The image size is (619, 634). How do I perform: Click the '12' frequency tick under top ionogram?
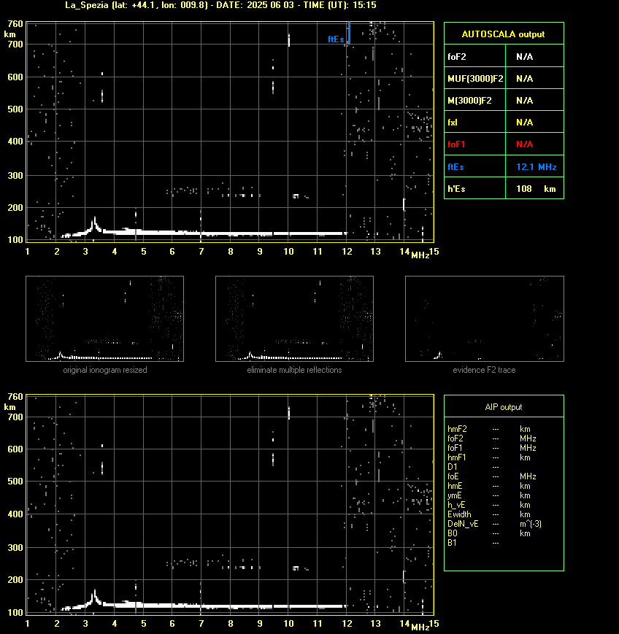coord(347,252)
